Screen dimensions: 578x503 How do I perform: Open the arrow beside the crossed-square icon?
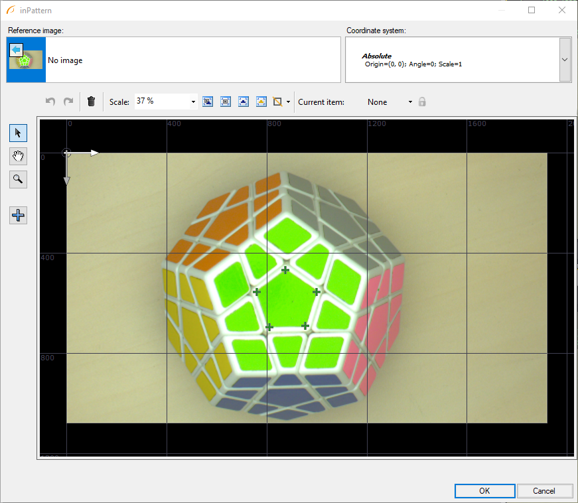tap(288, 102)
